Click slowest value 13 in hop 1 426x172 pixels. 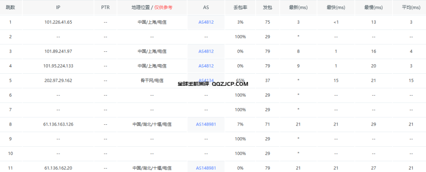374,22
